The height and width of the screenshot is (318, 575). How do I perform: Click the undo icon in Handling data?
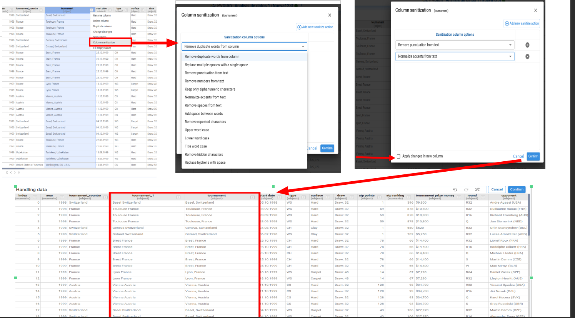(455, 190)
